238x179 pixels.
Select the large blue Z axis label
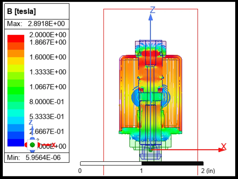coord(153,10)
